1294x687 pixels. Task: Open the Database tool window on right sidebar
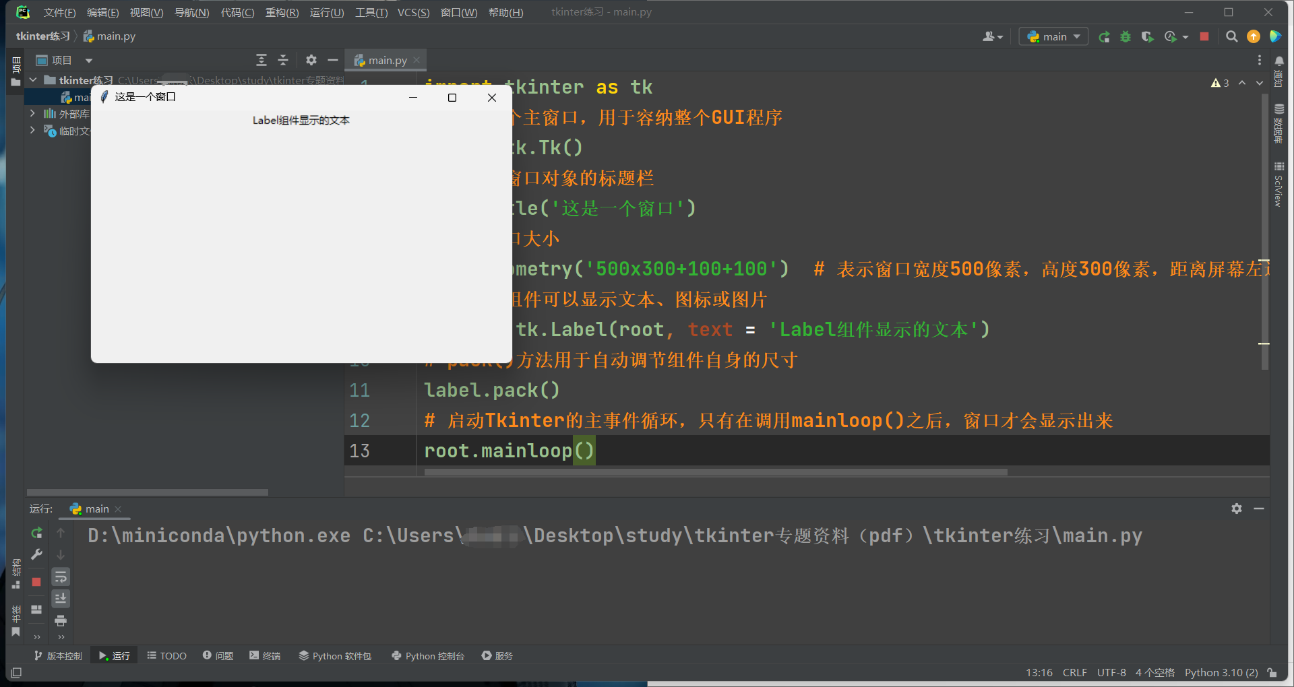pyautogui.click(x=1279, y=123)
